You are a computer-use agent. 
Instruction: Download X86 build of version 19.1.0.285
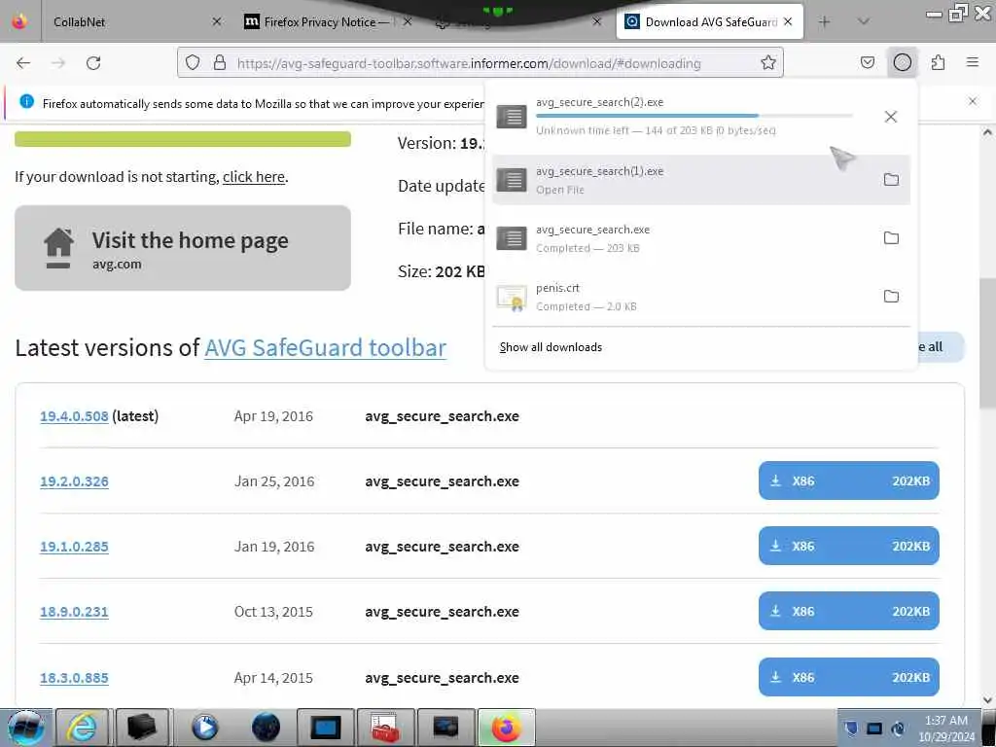(848, 546)
